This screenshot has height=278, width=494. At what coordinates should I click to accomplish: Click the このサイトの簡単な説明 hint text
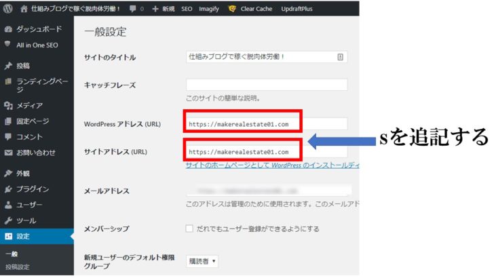pyautogui.click(x=223, y=98)
